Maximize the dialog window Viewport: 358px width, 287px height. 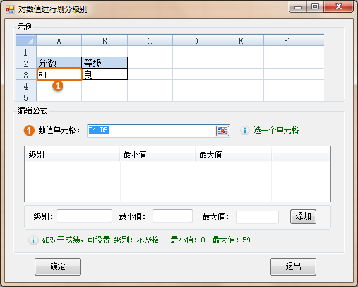pos(315,6)
